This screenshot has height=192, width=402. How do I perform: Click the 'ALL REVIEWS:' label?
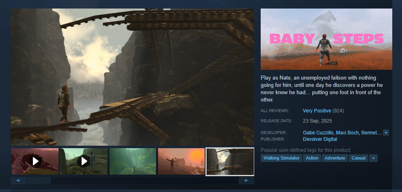pos(274,111)
